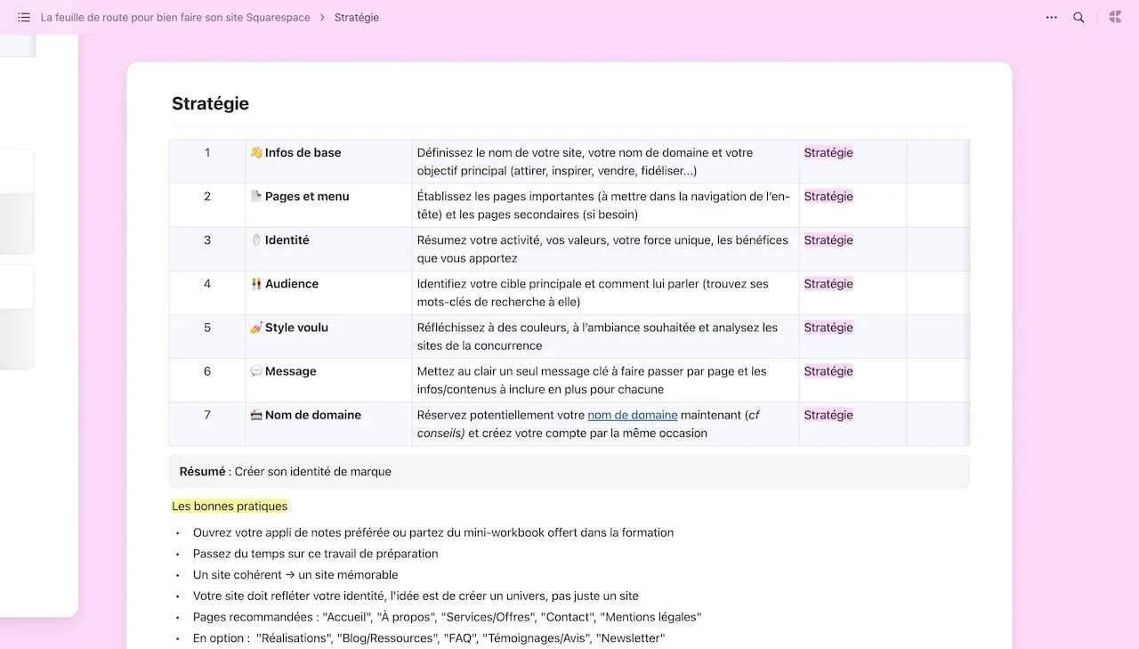
Task: Click the 'nom de domaine' hyperlink
Action: (633, 415)
